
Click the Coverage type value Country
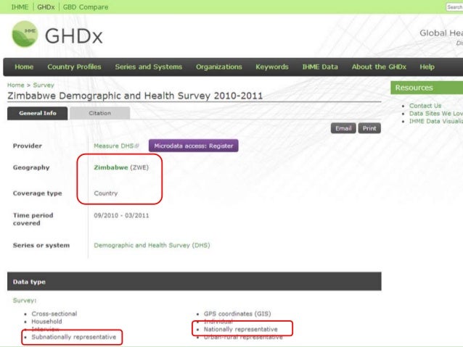pyautogui.click(x=106, y=193)
